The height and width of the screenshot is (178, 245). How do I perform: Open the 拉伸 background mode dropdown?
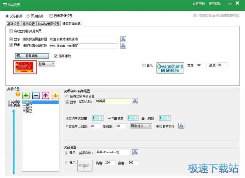[x=46, y=64]
